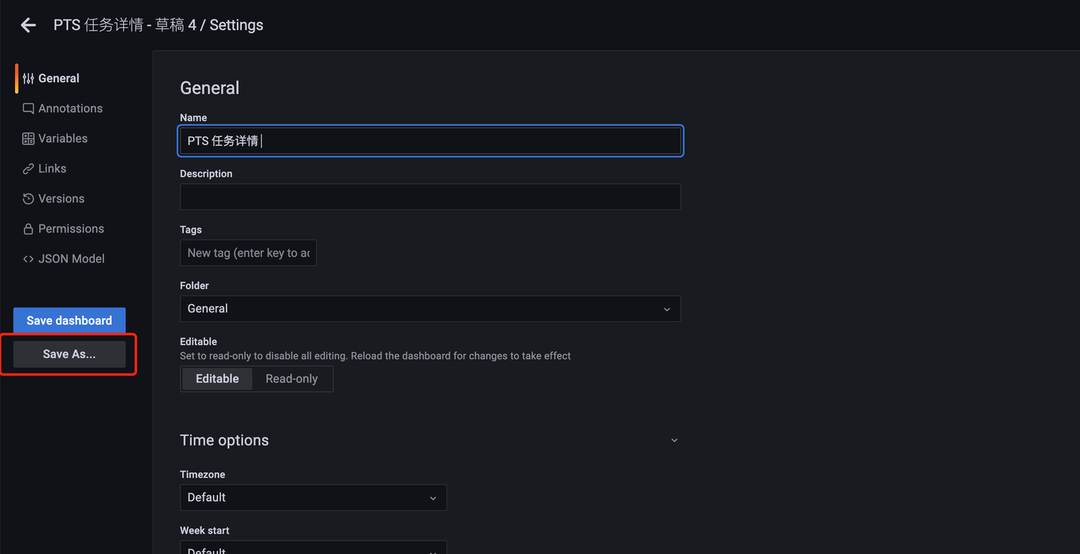Click the Links chain icon
The height and width of the screenshot is (554, 1080).
28,169
